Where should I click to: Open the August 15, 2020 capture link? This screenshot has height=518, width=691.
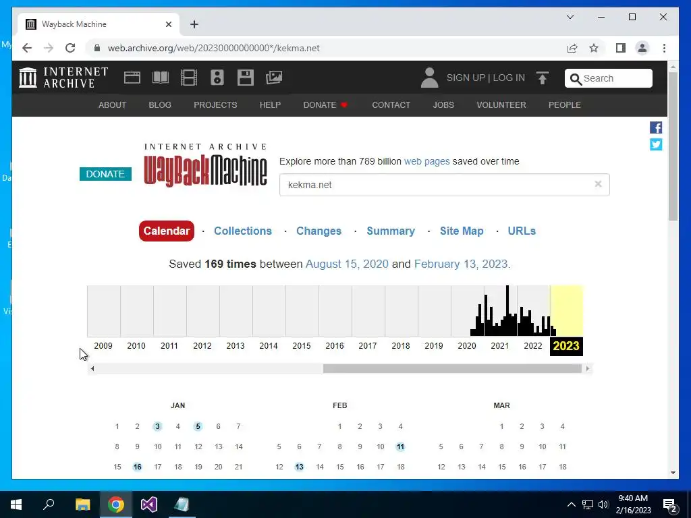[348, 264]
